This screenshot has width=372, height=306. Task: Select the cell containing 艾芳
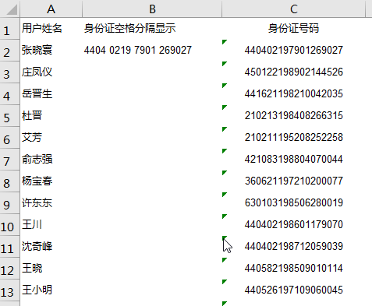(x=51, y=138)
